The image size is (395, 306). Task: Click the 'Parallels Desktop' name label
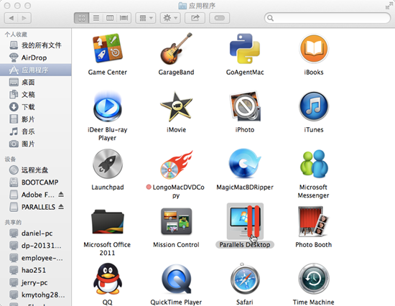[x=245, y=244]
